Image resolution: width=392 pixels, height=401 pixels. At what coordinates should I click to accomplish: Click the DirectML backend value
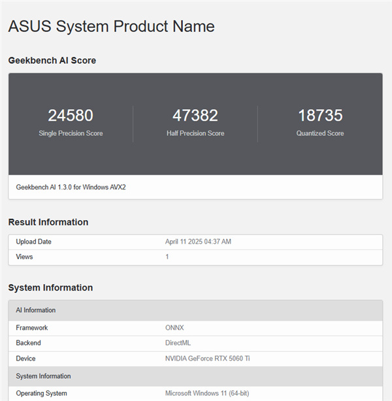[178, 343]
